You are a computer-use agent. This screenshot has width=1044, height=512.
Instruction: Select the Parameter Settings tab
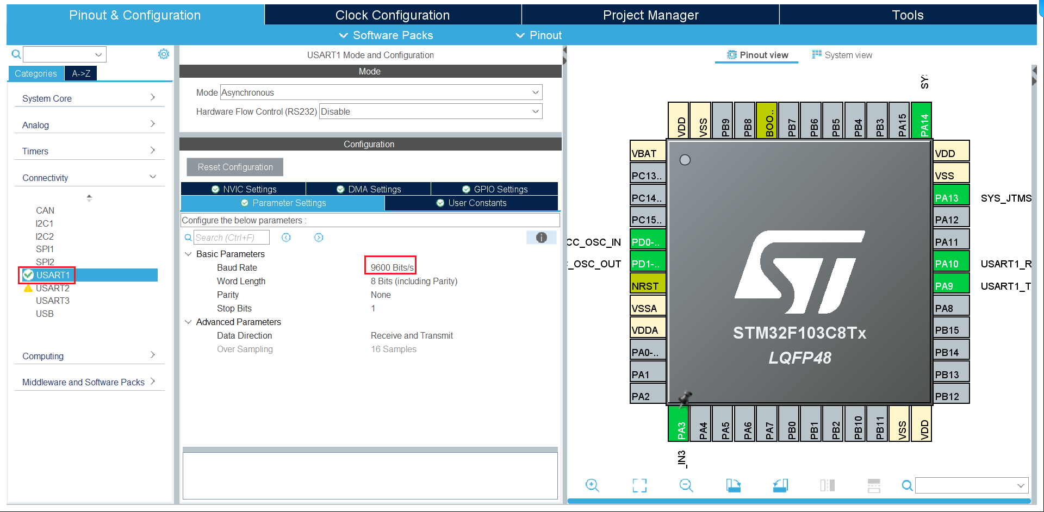click(x=283, y=203)
